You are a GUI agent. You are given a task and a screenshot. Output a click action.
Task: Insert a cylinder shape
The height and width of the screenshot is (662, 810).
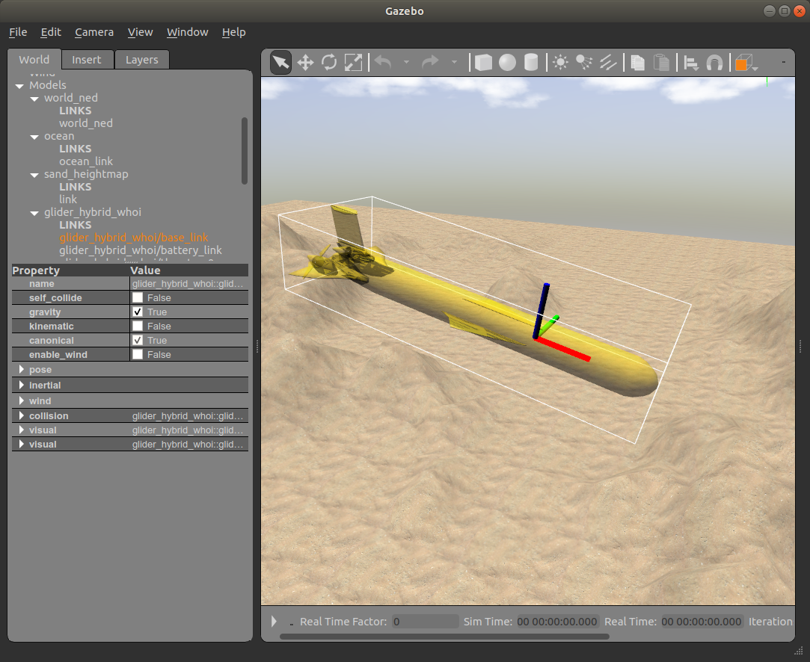pos(531,63)
